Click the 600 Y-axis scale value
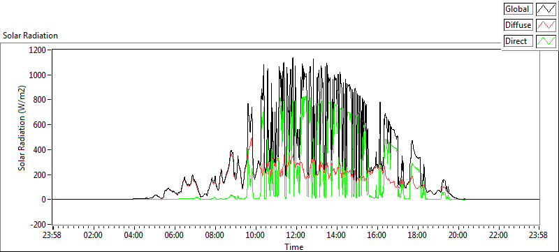 41,125
